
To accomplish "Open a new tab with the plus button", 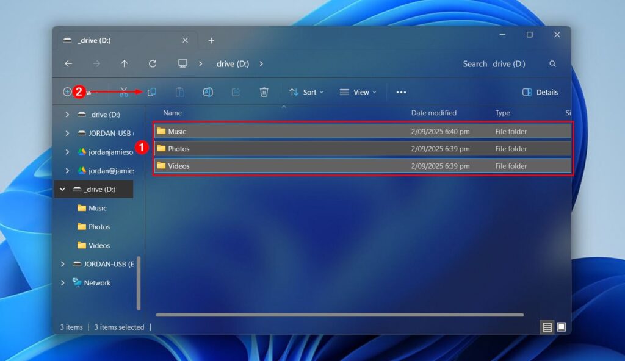I will (211, 40).
